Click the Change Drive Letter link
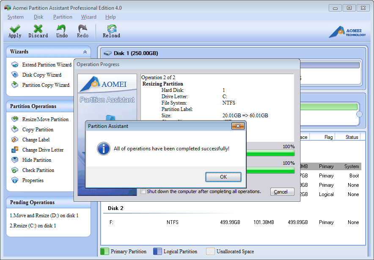The image size is (374, 260). 43,150
